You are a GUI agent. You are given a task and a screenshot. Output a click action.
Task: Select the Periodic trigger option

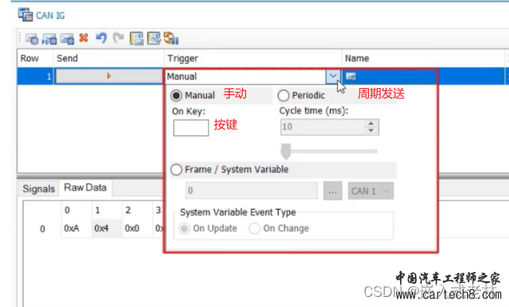pos(283,96)
